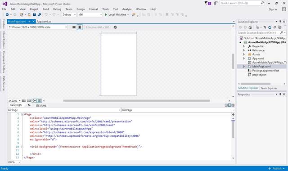
Task: Expand the Assets folder node
Action: pyautogui.click(x=244, y=54)
